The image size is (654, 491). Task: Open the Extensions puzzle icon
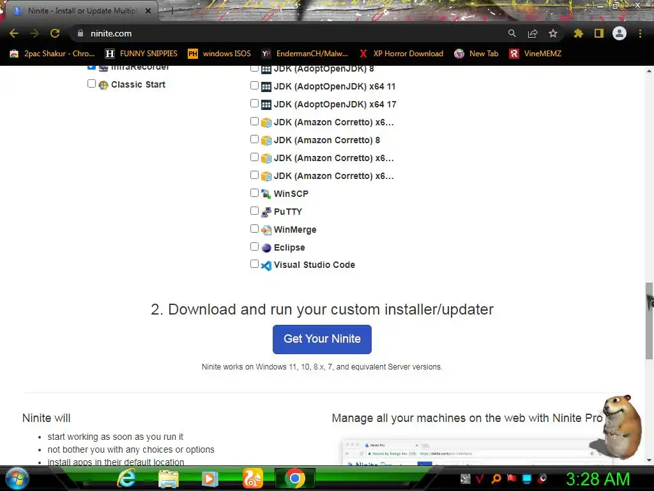pyautogui.click(x=578, y=33)
